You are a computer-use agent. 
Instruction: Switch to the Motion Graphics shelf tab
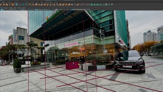[49, 2]
